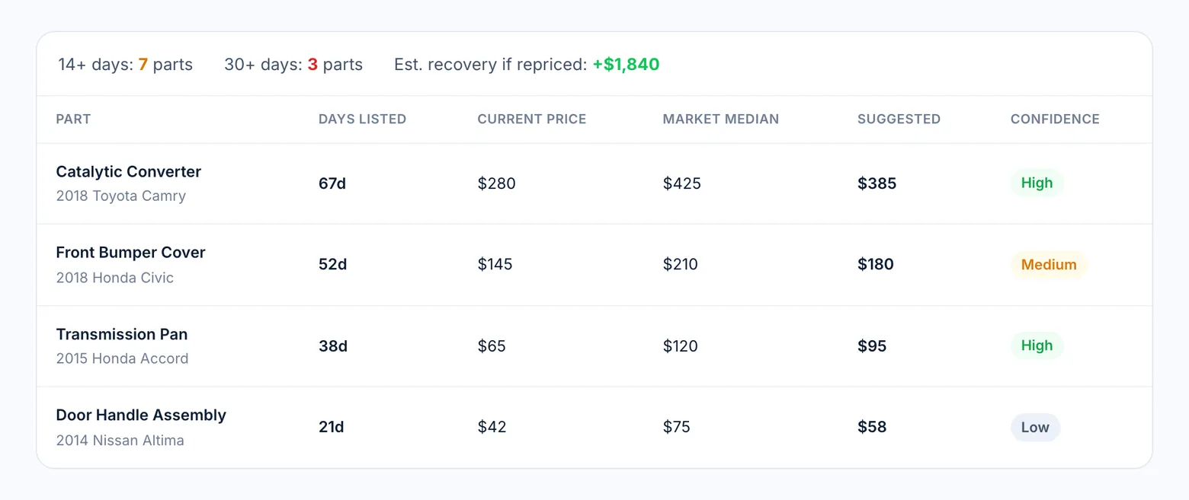
Task: Select the $385 suggested price
Action: [x=877, y=183]
